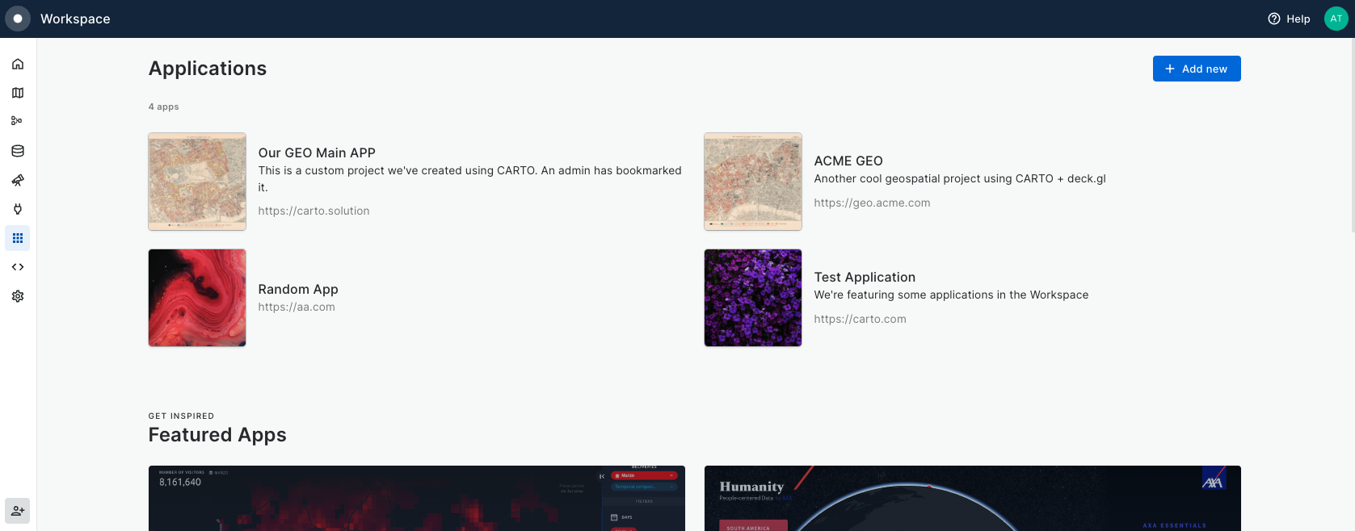The width and height of the screenshot is (1355, 531).
Task: Click the CARTO logo in header
Action: click(18, 19)
